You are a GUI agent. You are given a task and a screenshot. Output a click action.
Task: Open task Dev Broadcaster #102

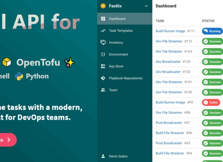click(168, 72)
